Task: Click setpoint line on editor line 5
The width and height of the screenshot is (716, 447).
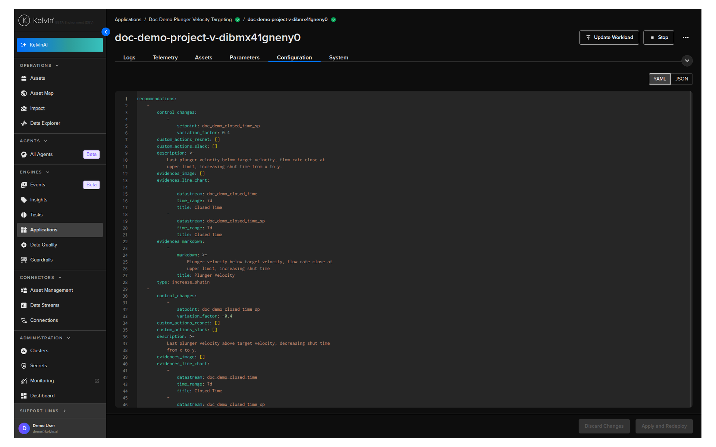Action: pos(218,126)
